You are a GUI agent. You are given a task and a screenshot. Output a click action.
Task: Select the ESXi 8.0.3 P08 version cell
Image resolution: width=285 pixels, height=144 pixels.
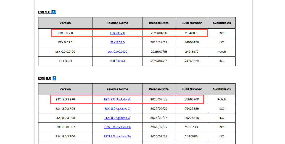tap(65, 118)
